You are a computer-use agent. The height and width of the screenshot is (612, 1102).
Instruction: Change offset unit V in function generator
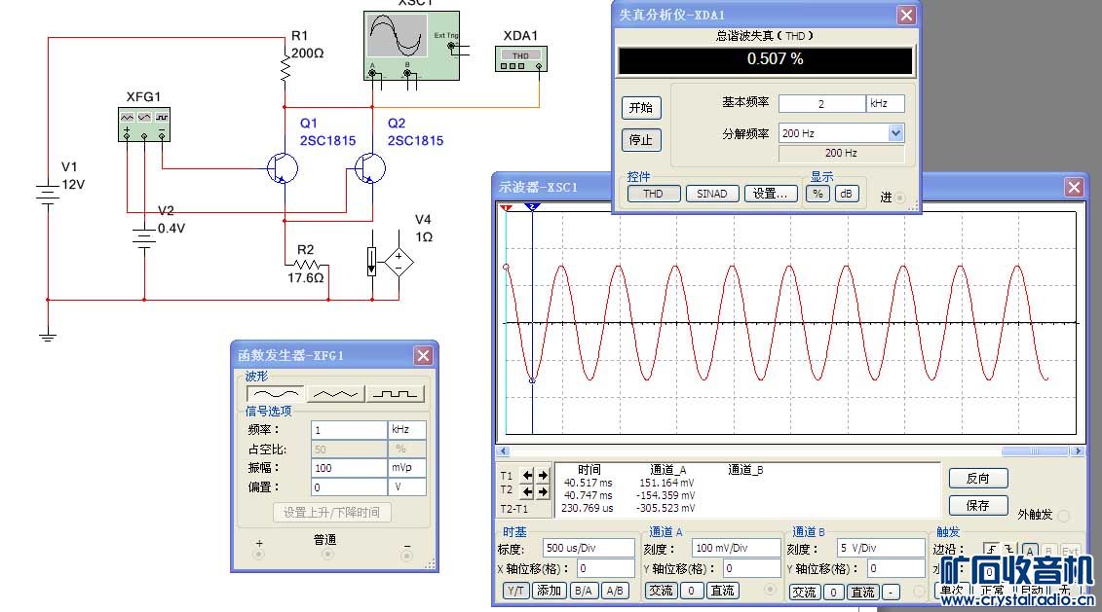[x=406, y=486]
